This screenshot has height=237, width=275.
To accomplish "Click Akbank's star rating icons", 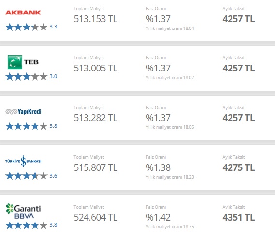I will [x=27, y=27].
